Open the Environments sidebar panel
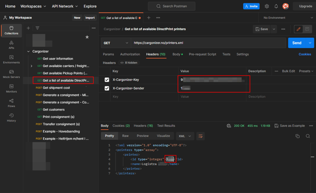This screenshot has width=316, height=193. (x=11, y=59)
